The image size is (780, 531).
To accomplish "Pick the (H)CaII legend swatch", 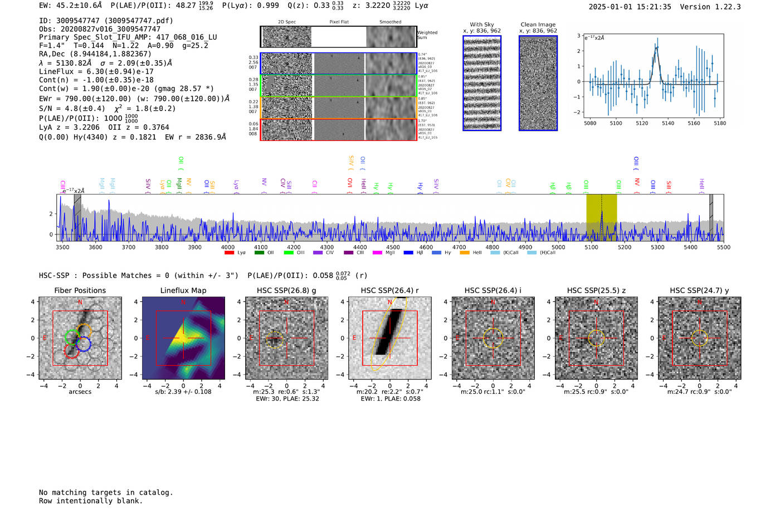I will (532, 253).
